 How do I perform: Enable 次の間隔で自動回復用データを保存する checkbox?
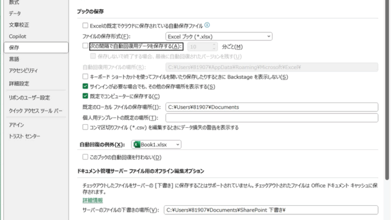pos(85,46)
